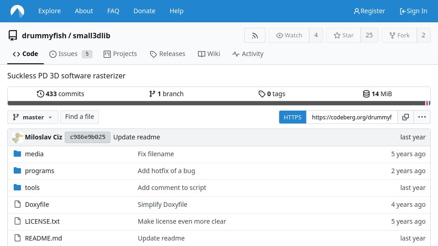Open the tools folder
This screenshot has height=246, width=438.
(x=32, y=187)
